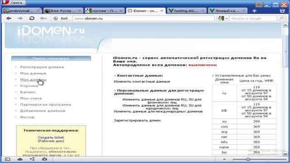Close the хостинг tab
The height and width of the screenshot is (163, 290).
pos(121,11)
